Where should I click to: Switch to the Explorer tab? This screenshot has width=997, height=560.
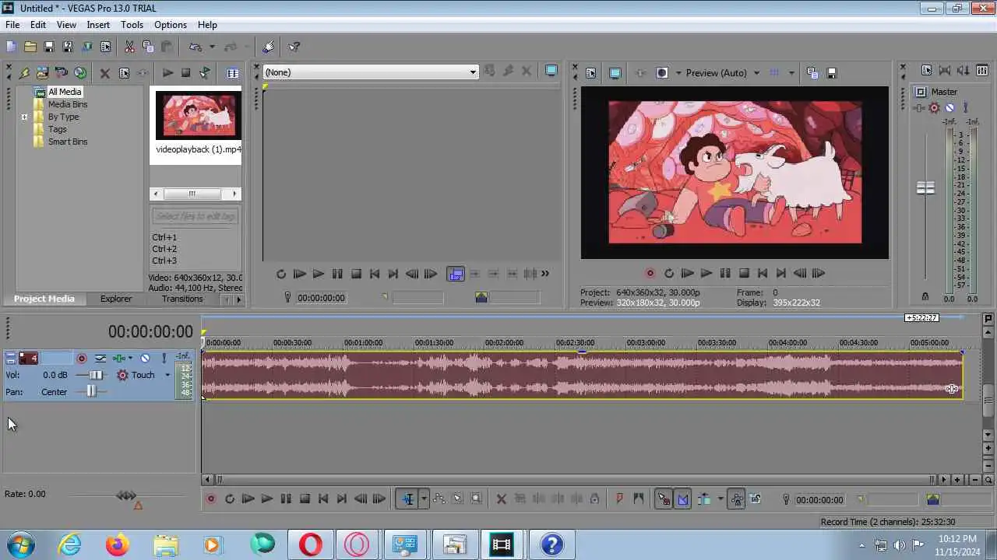click(x=116, y=299)
